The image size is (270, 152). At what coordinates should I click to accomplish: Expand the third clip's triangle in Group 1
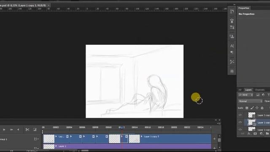pyautogui.click(x=84, y=136)
